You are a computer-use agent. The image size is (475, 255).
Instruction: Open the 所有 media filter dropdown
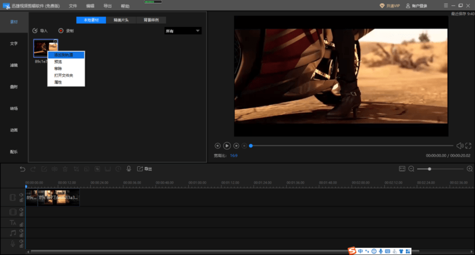(183, 31)
